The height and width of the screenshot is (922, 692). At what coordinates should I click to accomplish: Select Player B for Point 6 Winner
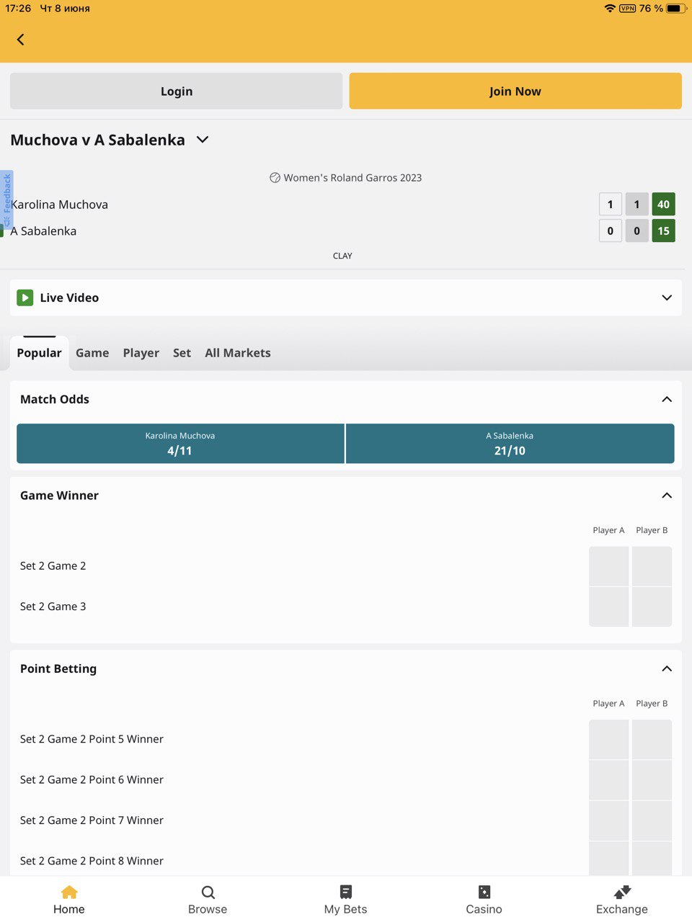point(652,779)
